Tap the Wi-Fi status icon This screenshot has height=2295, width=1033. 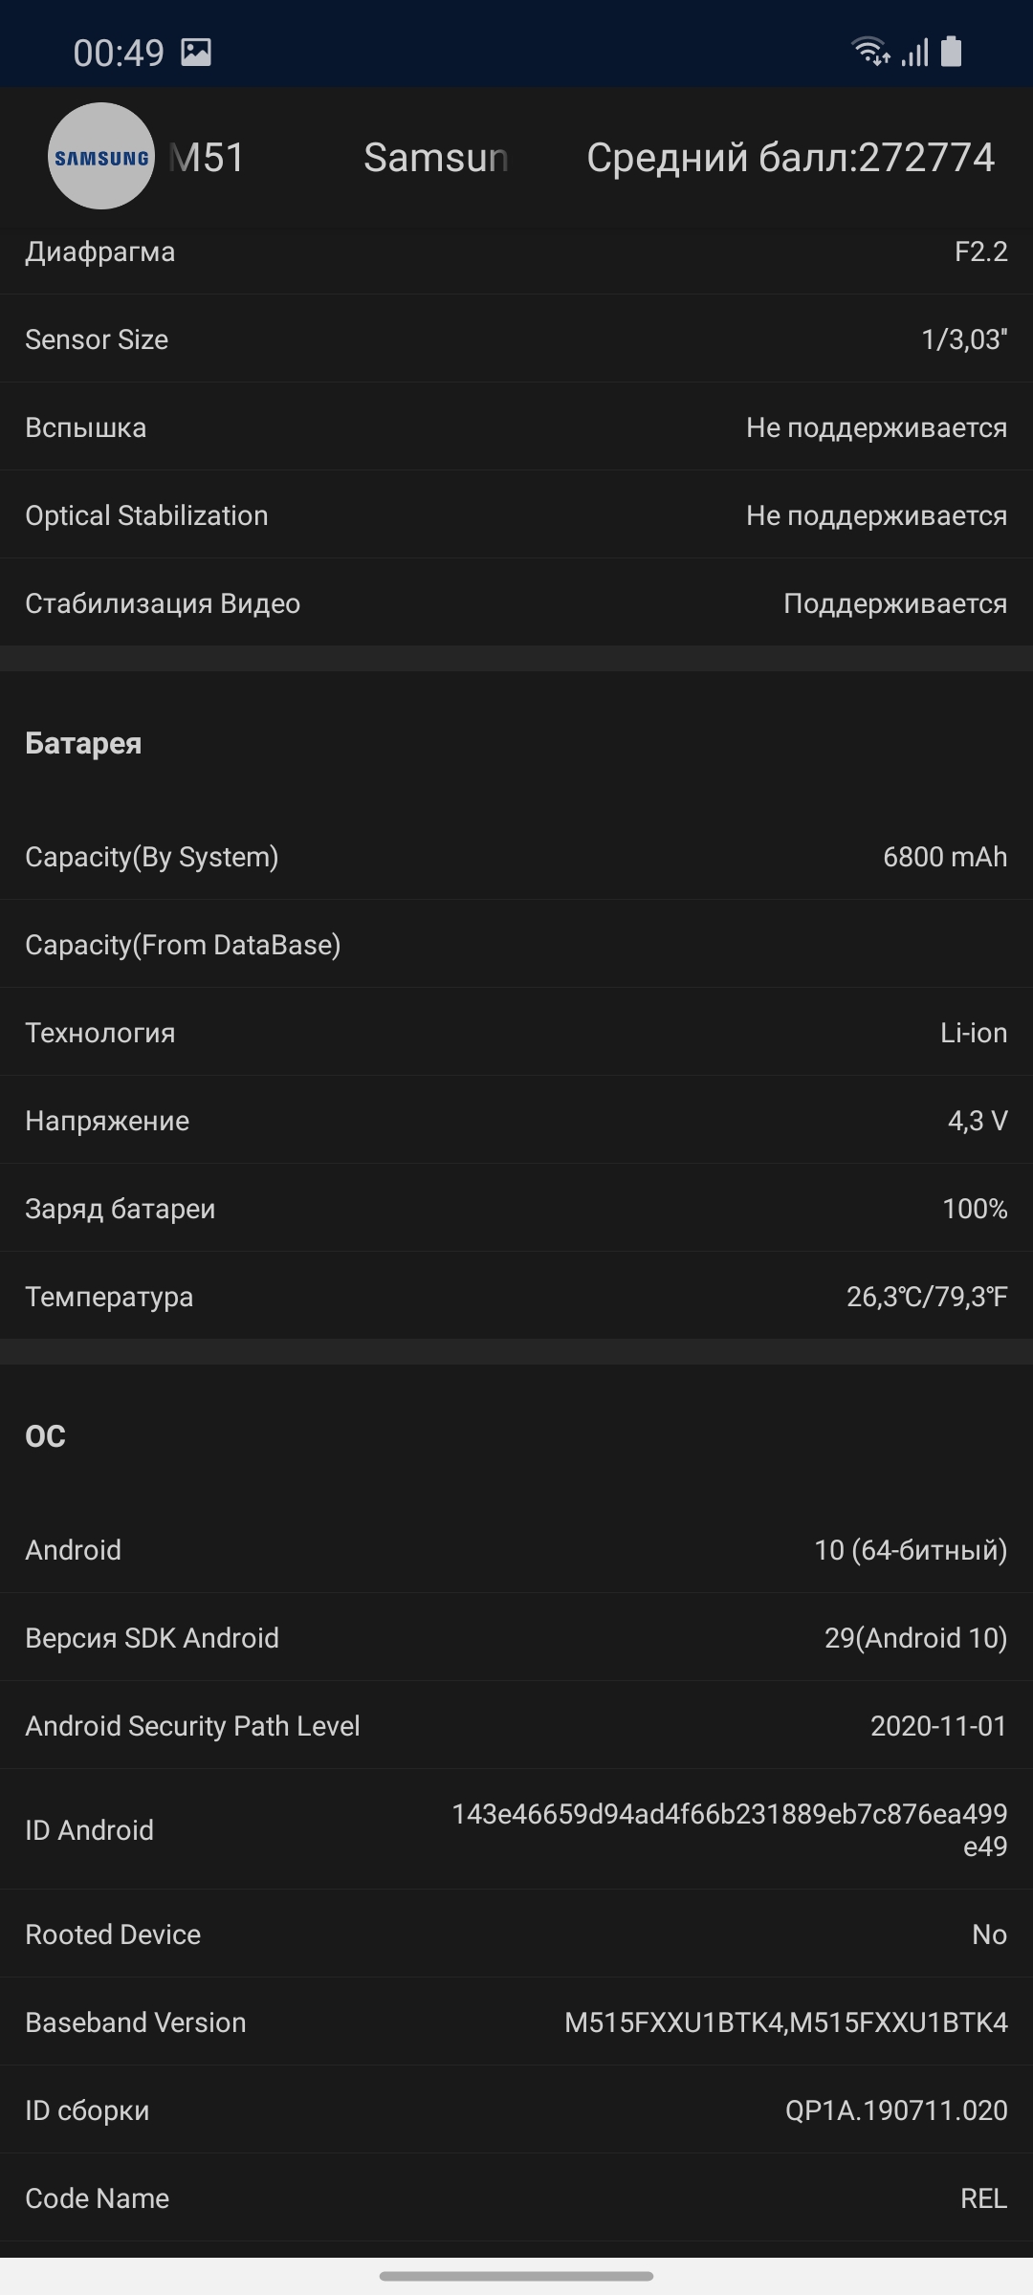[870, 51]
